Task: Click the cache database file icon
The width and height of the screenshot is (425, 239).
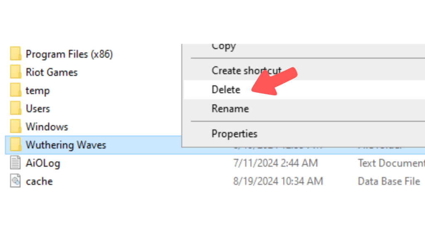Action: [15, 181]
